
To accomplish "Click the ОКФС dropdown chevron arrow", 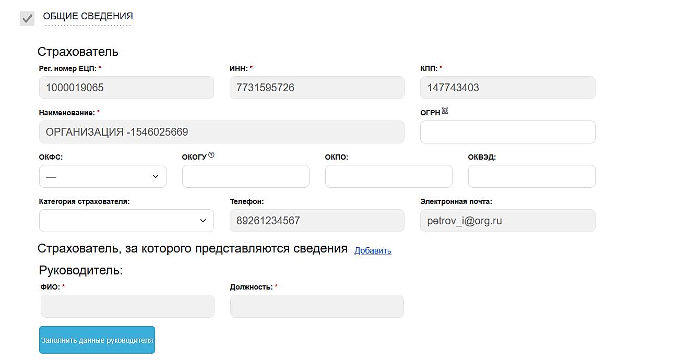I will click(156, 176).
